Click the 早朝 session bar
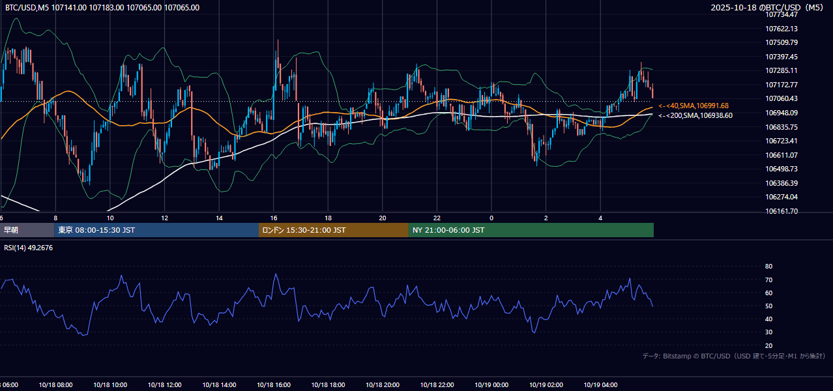Image resolution: width=833 pixels, height=391 pixels. pos(27,230)
